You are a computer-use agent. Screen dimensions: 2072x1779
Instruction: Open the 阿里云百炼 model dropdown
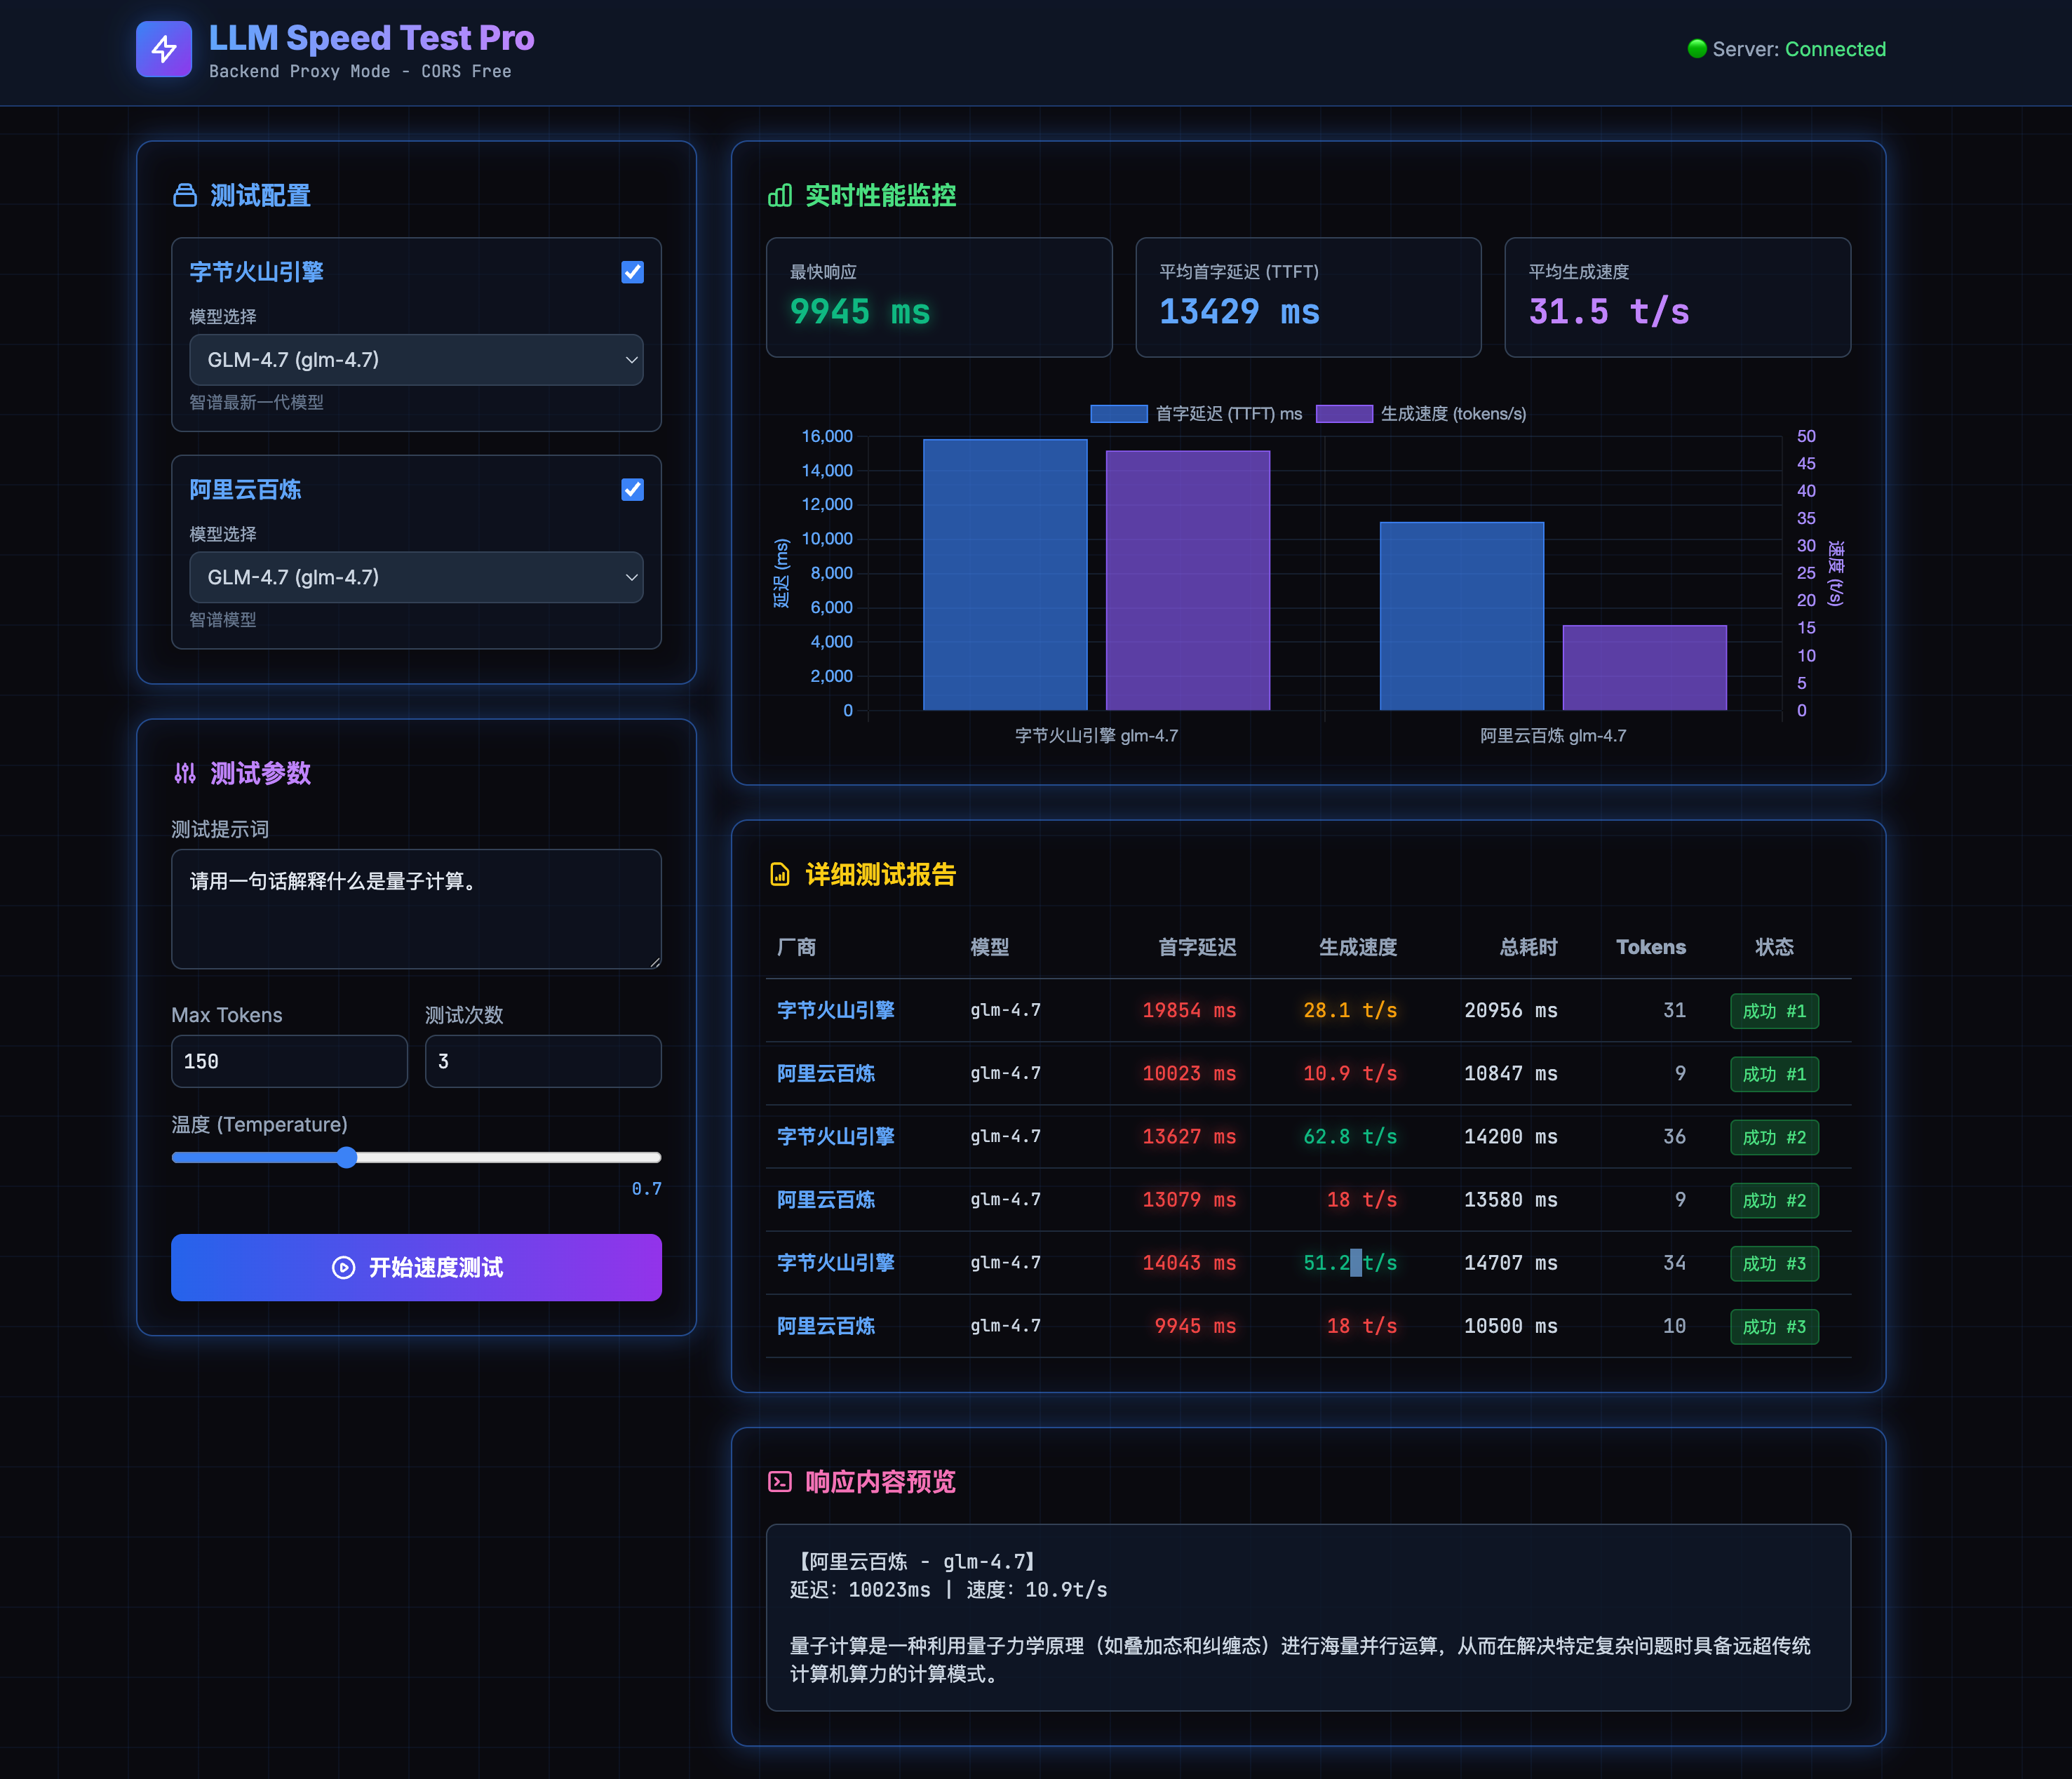(416, 577)
